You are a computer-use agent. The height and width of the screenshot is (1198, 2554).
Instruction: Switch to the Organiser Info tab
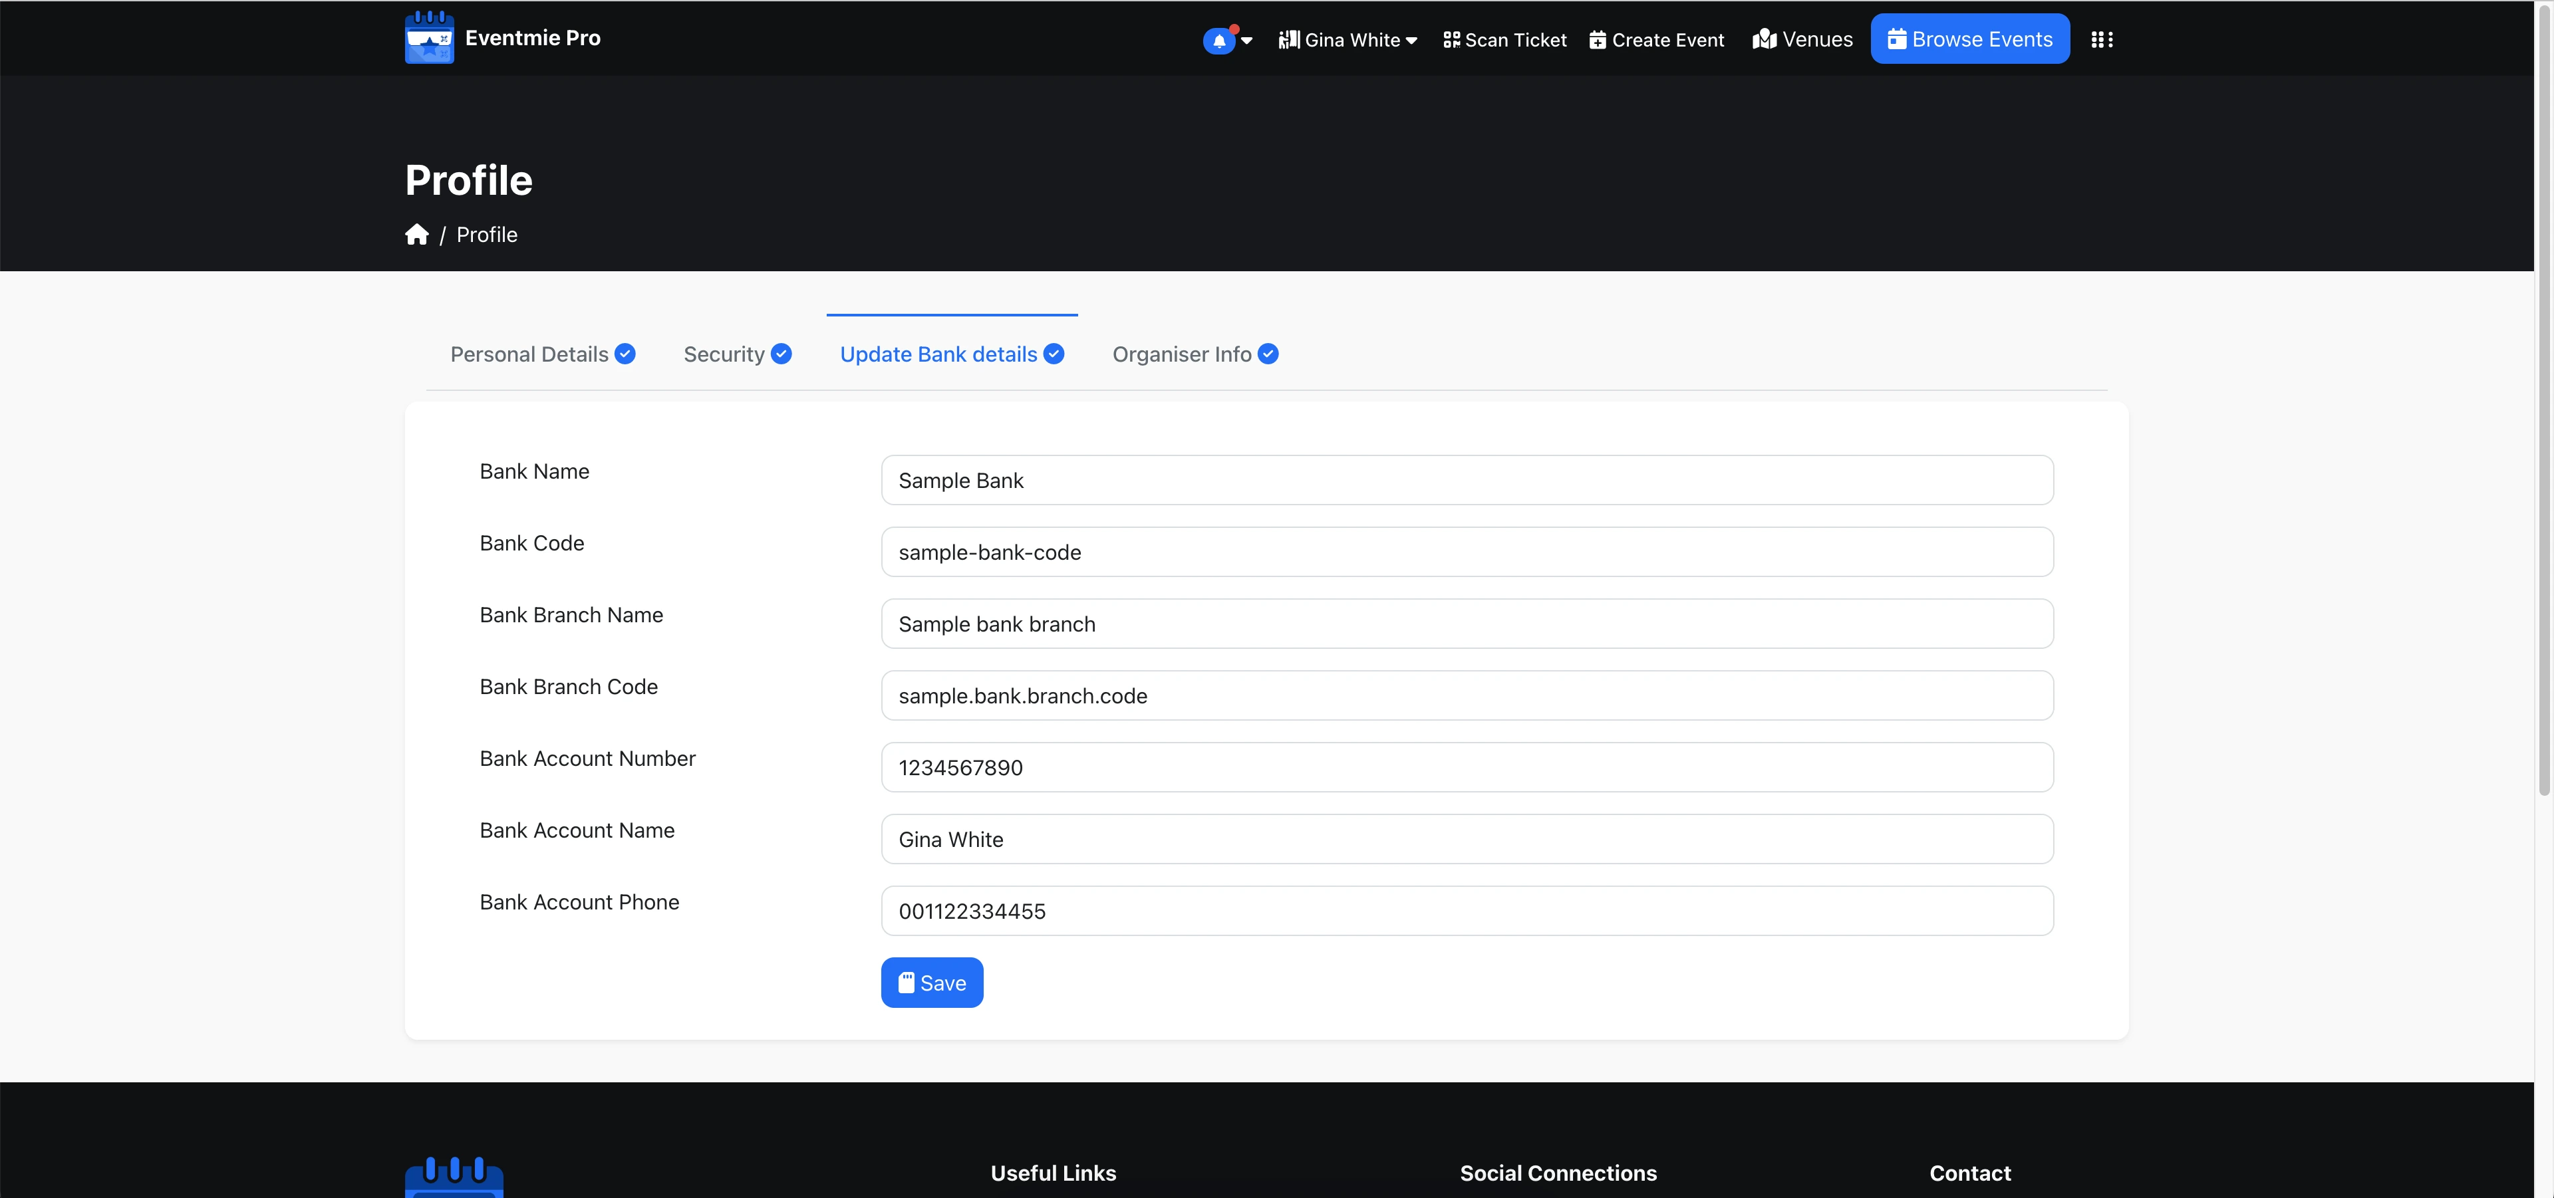(1195, 354)
